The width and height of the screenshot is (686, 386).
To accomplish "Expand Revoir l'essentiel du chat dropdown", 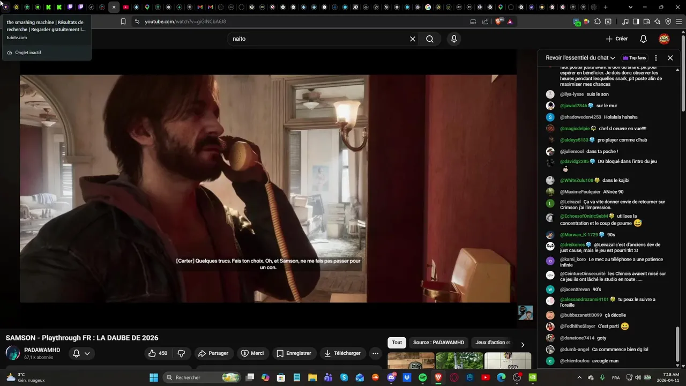I will (x=580, y=58).
